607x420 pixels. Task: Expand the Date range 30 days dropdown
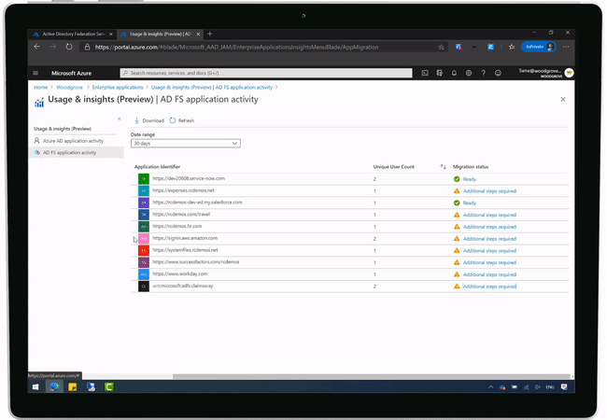pyautogui.click(x=186, y=143)
